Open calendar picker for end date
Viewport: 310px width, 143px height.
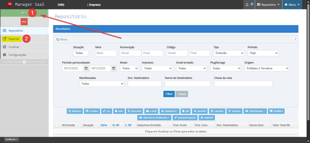(114, 68)
